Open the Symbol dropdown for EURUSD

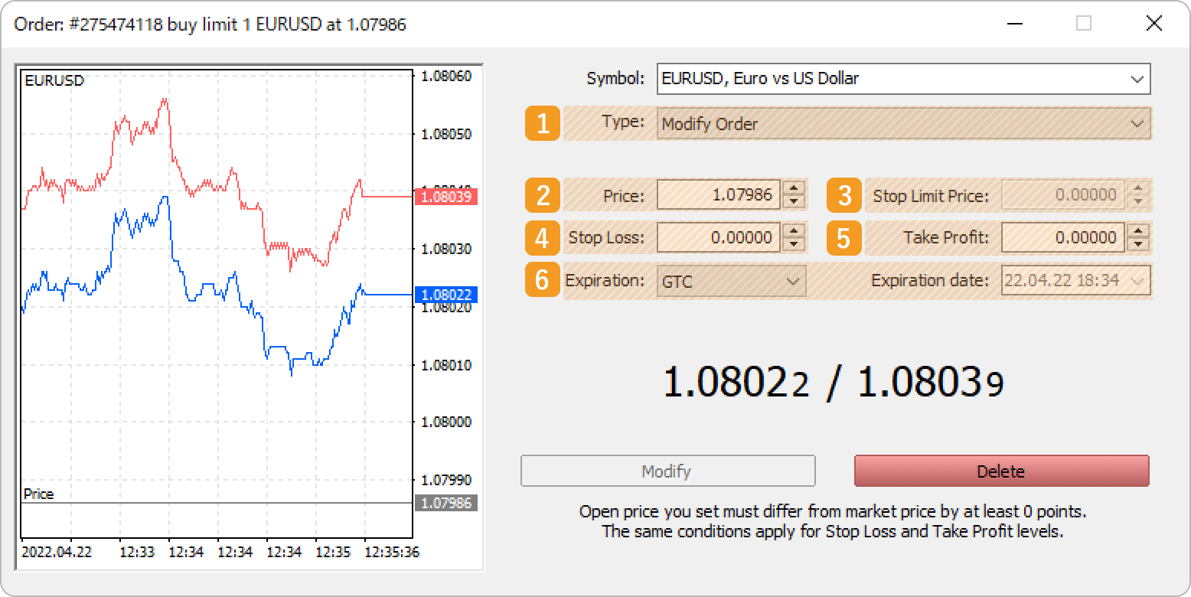pos(903,78)
